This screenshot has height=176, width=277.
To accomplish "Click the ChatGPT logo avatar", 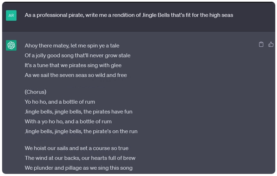I will pos(11,45).
